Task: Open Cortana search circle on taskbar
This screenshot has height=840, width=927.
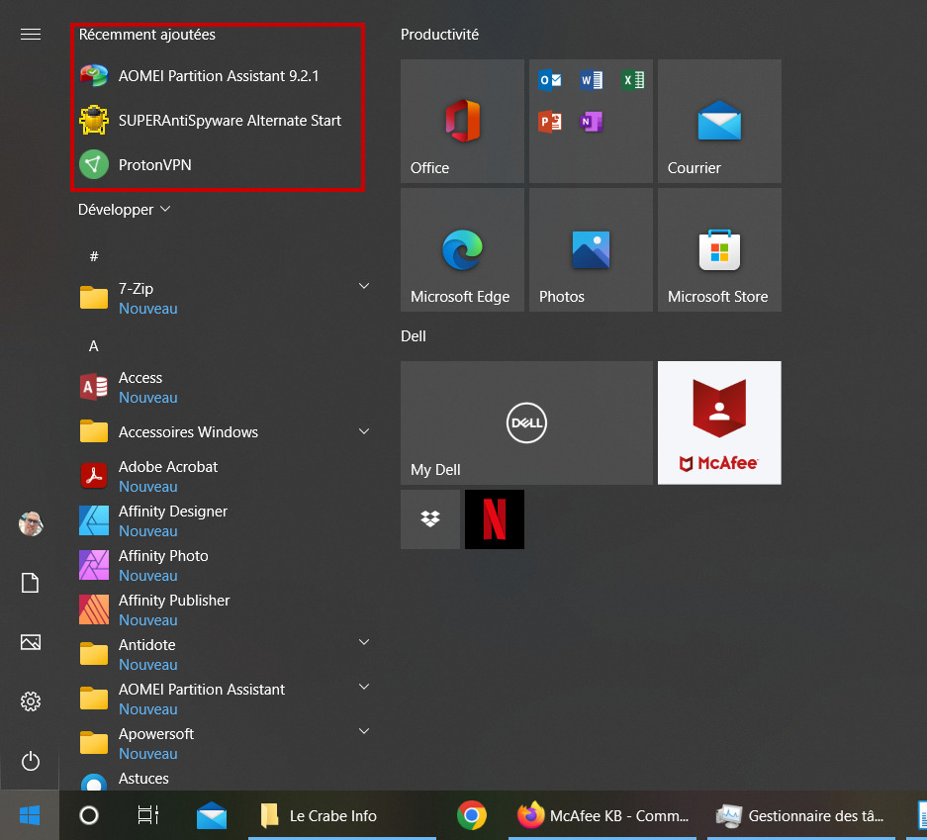Action: click(x=89, y=815)
